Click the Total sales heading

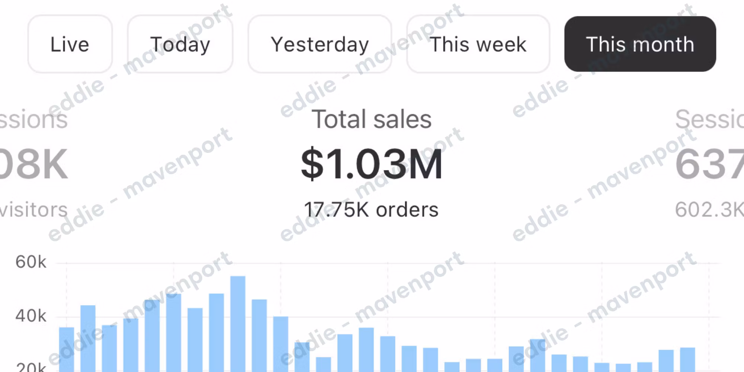372,119
